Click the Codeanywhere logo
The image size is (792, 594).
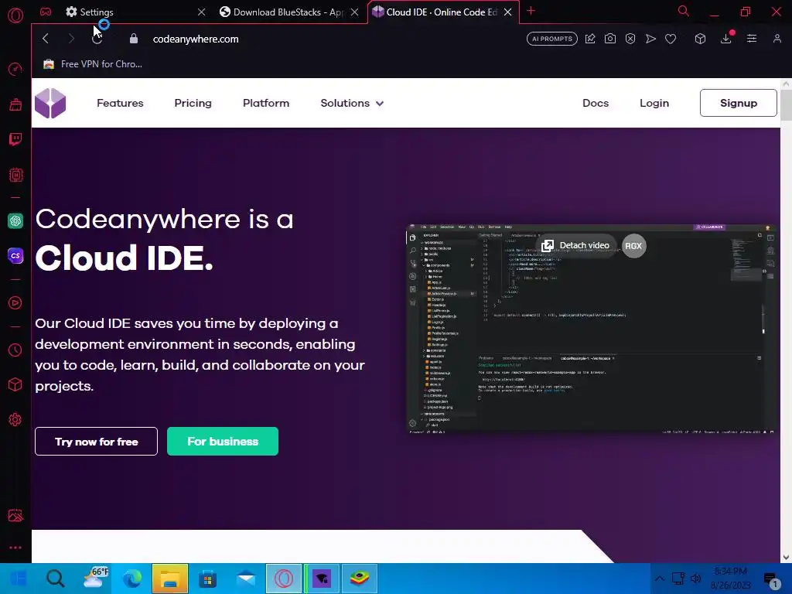tap(50, 103)
